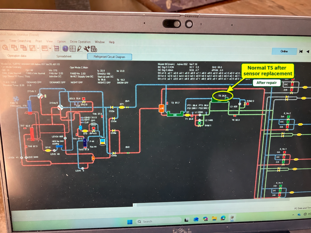This screenshot has width=311, height=233.
Task: Click the horizontal split window toolbar icon
Action: click(56, 48)
